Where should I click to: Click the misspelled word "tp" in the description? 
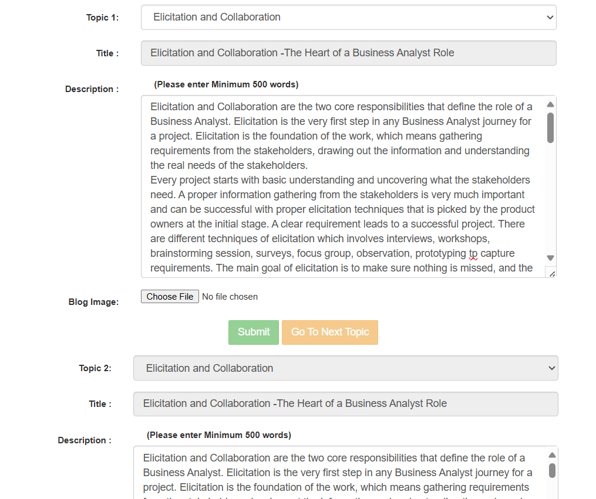tap(473, 254)
